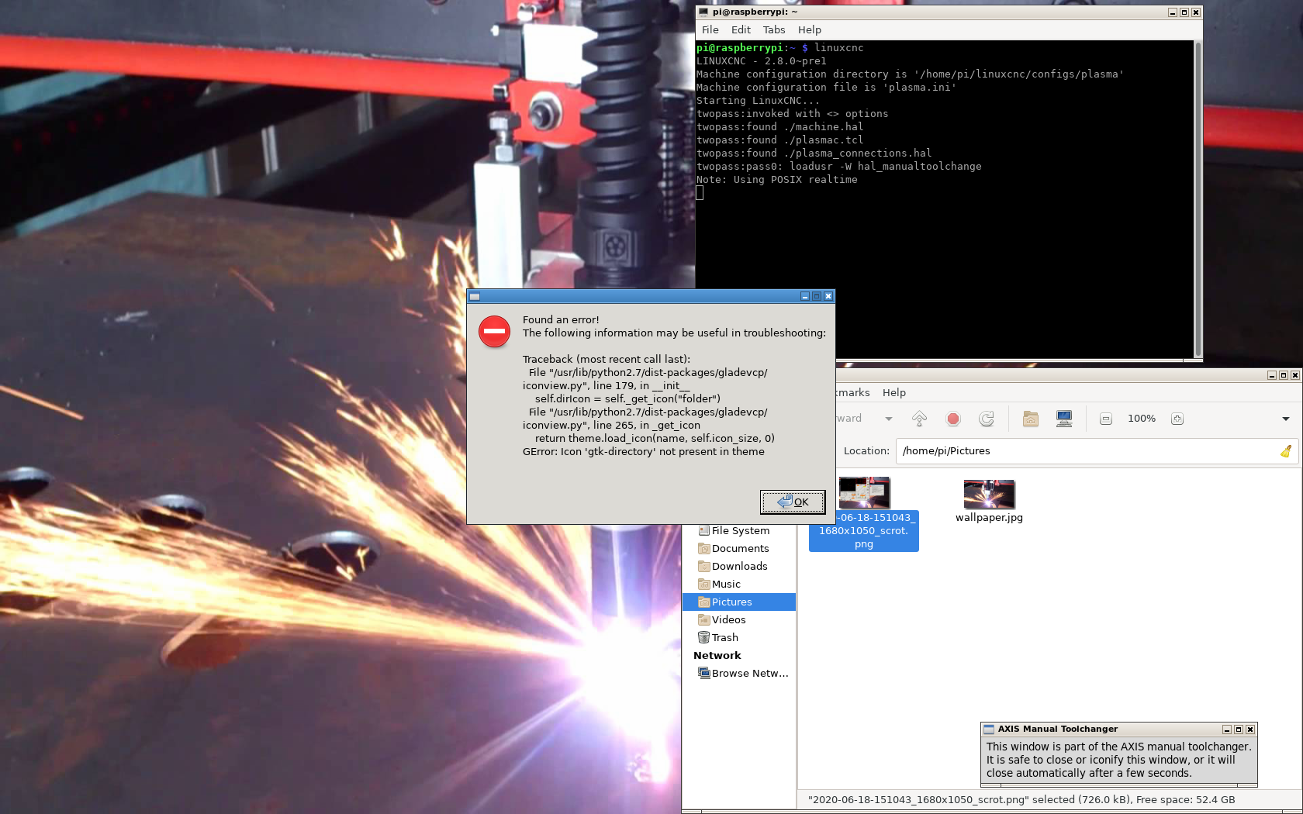Open Trash in sidebar
1303x814 pixels.
[x=739, y=638]
